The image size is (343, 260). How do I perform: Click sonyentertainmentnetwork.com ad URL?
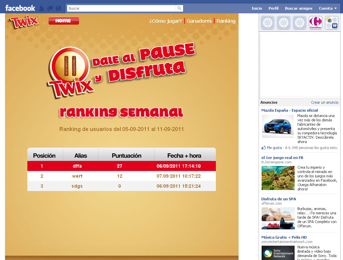coord(287,242)
